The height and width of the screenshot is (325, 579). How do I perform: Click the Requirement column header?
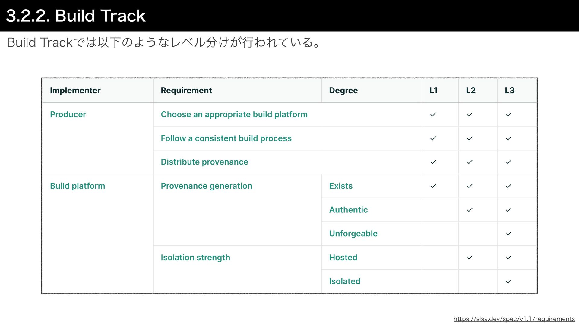(186, 90)
